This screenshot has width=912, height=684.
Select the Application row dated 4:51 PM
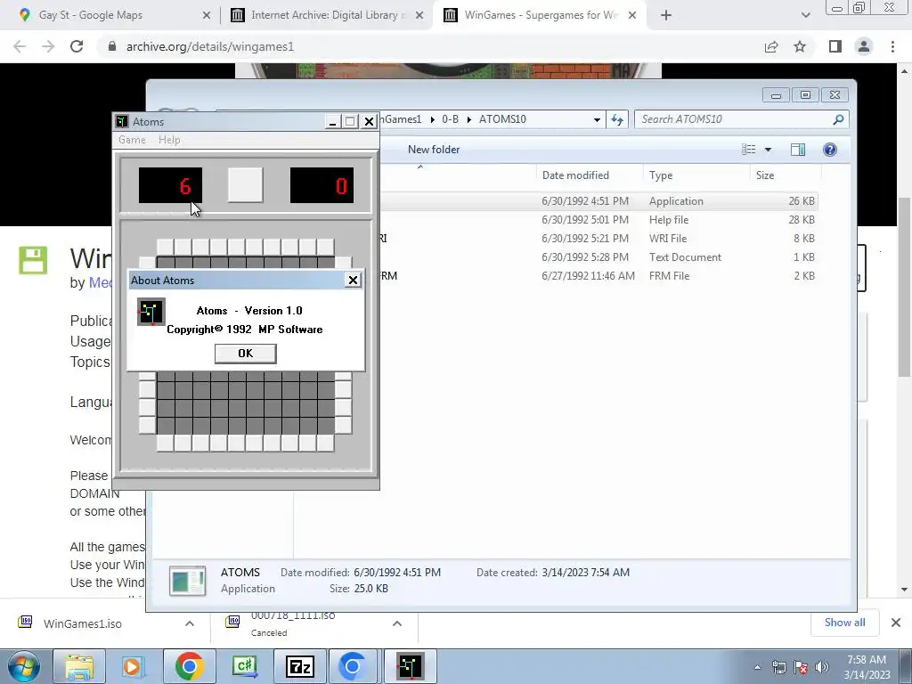(x=599, y=201)
